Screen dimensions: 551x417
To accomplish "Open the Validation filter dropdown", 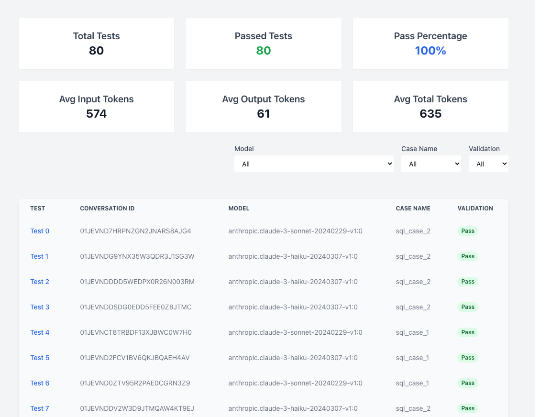I will [488, 164].
